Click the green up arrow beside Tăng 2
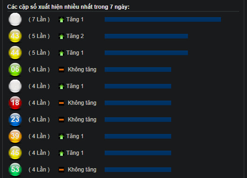This screenshot has width=247, height=178. [61, 37]
